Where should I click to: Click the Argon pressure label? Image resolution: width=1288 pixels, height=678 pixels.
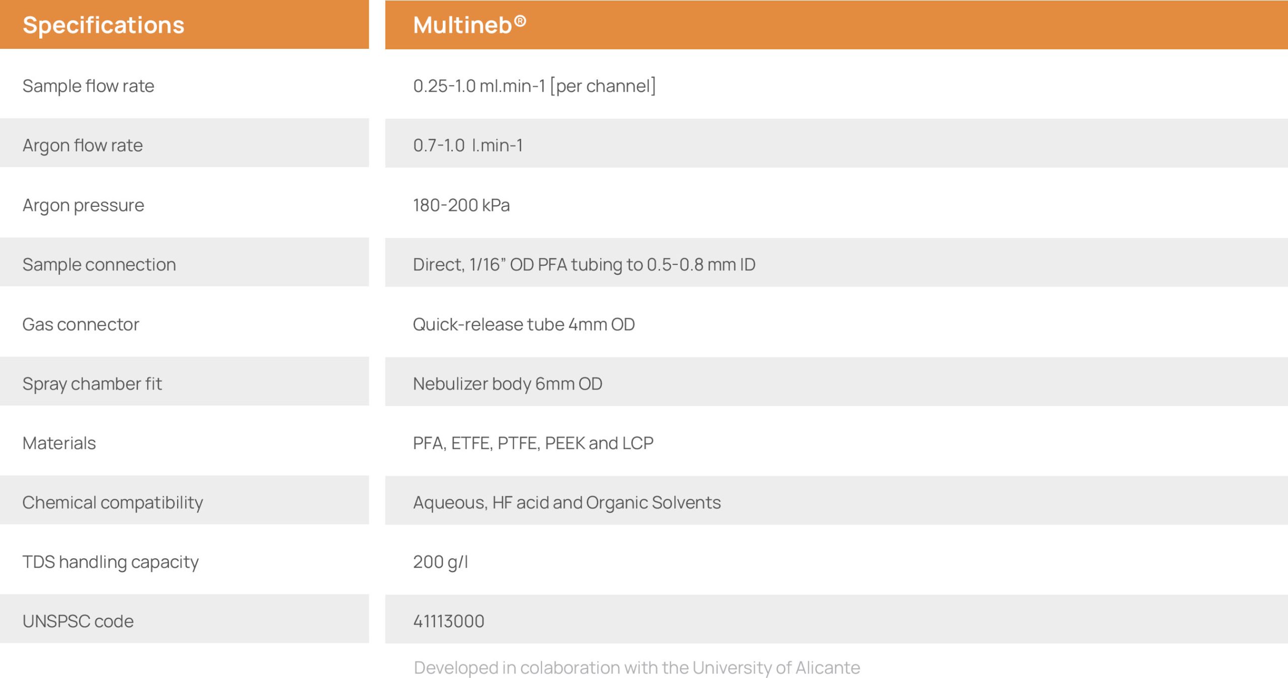tap(84, 205)
